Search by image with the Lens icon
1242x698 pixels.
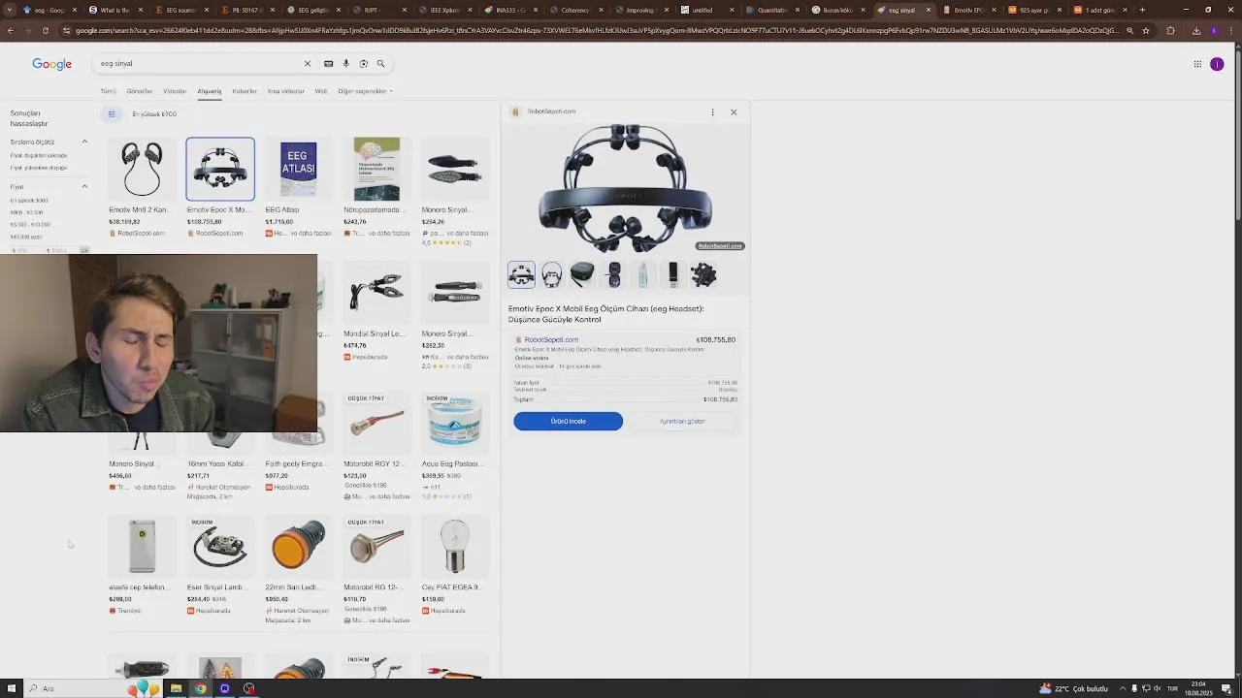(363, 64)
